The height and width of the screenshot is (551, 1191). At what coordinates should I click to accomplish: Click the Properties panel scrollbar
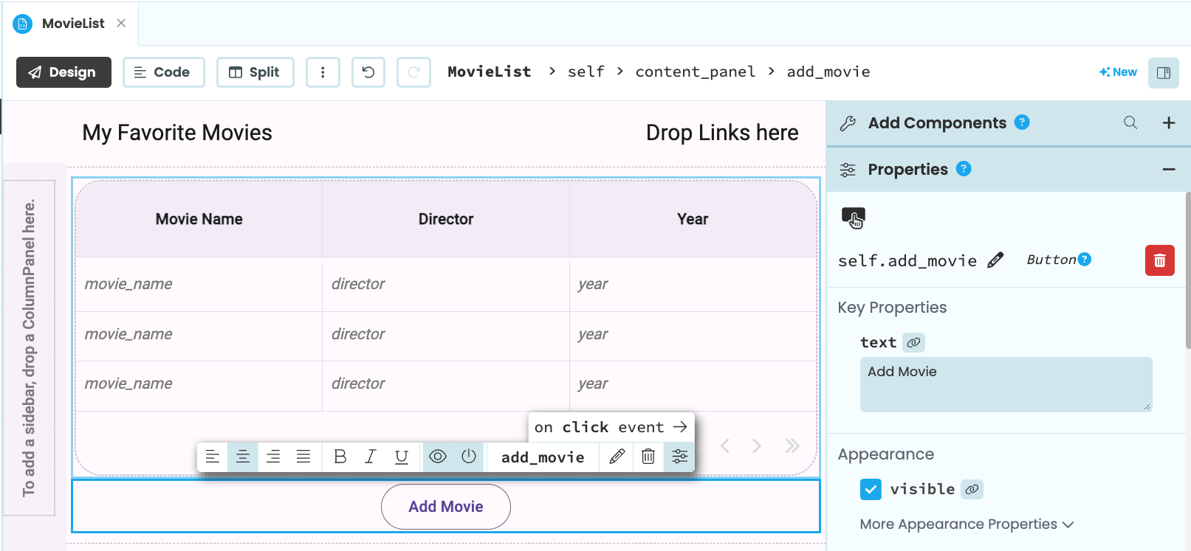(x=1188, y=270)
